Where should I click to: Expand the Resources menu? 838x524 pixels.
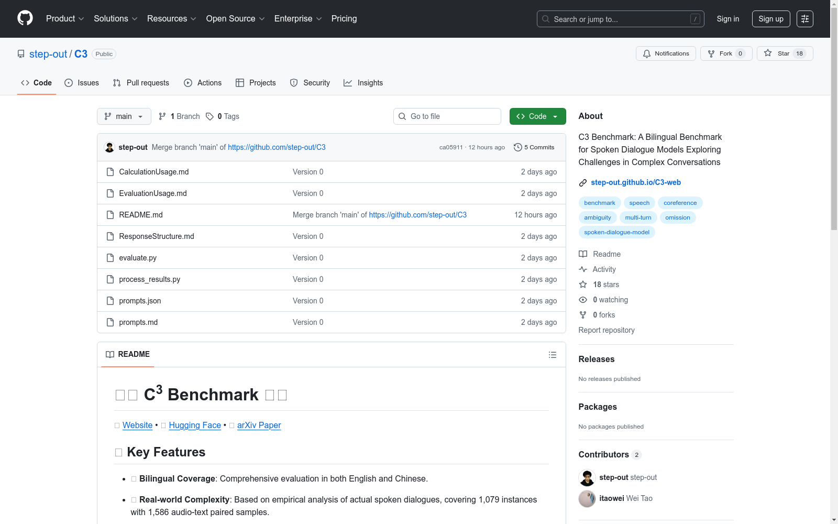click(171, 19)
